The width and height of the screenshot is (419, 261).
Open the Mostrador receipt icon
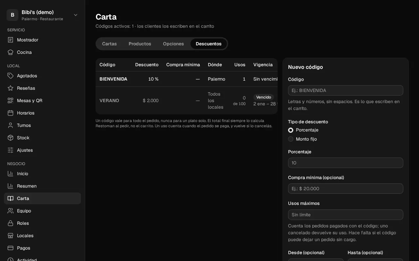point(10,40)
